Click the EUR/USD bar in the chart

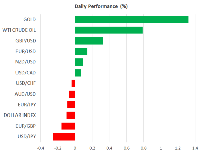pyautogui.click(x=81, y=51)
